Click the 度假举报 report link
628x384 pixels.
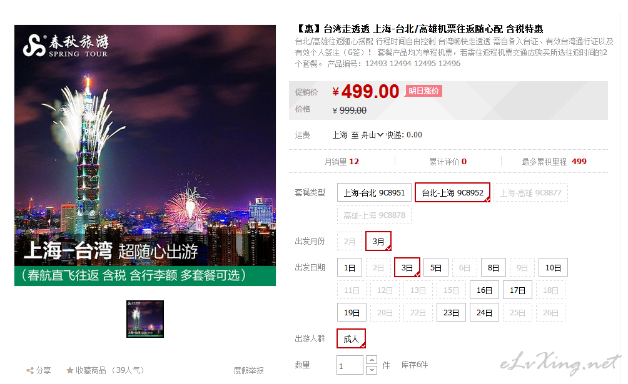(x=249, y=370)
